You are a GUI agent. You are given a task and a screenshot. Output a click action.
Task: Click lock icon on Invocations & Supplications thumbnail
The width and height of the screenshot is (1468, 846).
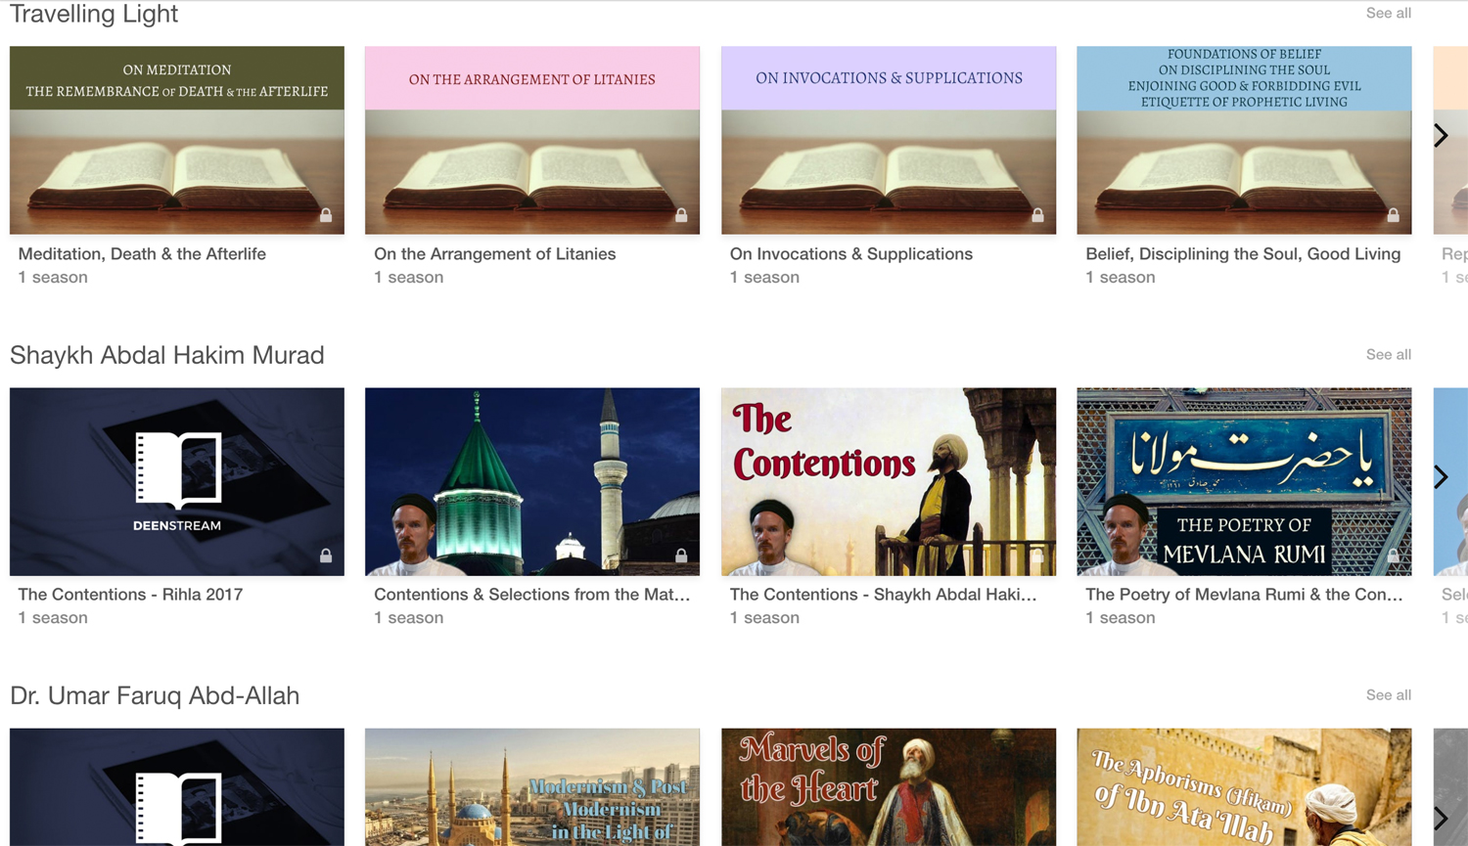point(1037,215)
